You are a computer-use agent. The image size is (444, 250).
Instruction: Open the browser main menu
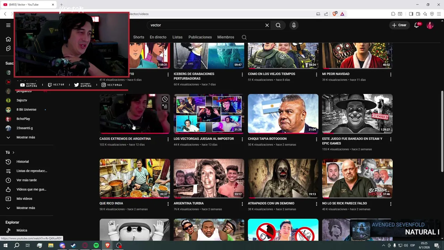(439, 14)
